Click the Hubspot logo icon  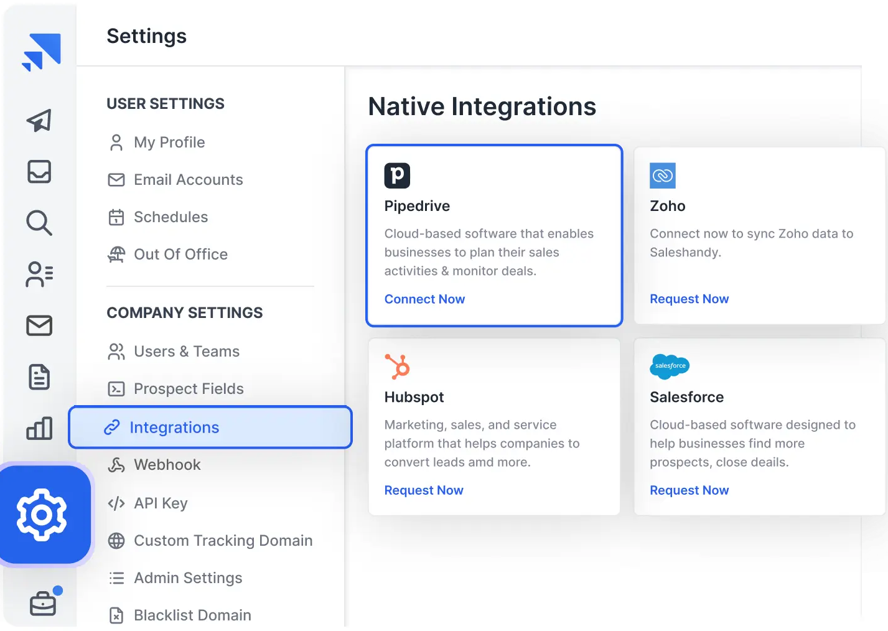click(397, 367)
